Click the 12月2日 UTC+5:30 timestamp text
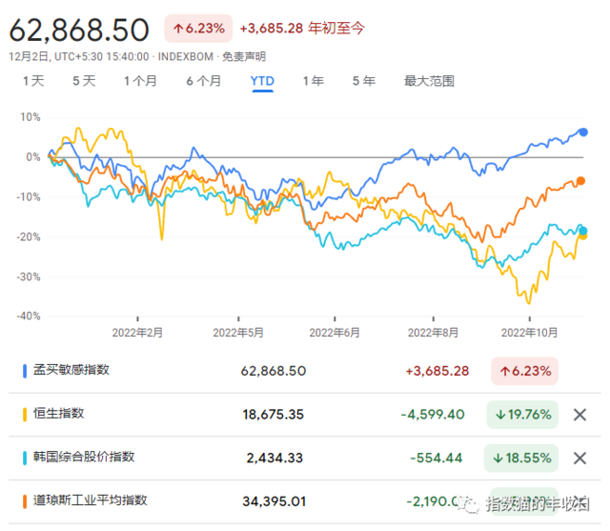The width and height of the screenshot is (610, 531). pos(79,57)
